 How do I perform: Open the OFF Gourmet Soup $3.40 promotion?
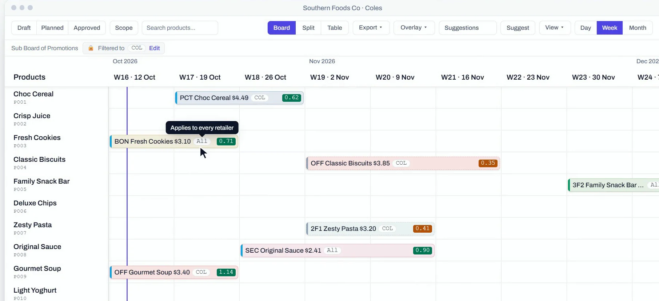(174, 272)
